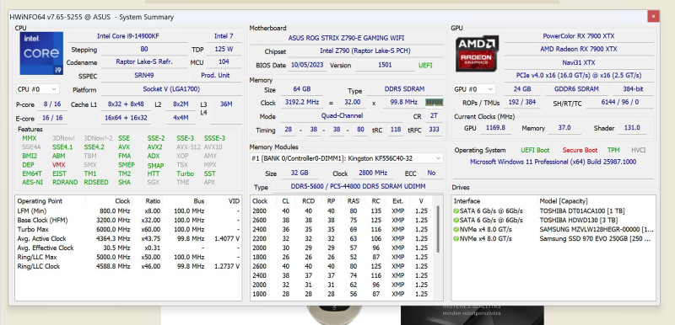Click the Prod. Unit field

click(x=215, y=76)
